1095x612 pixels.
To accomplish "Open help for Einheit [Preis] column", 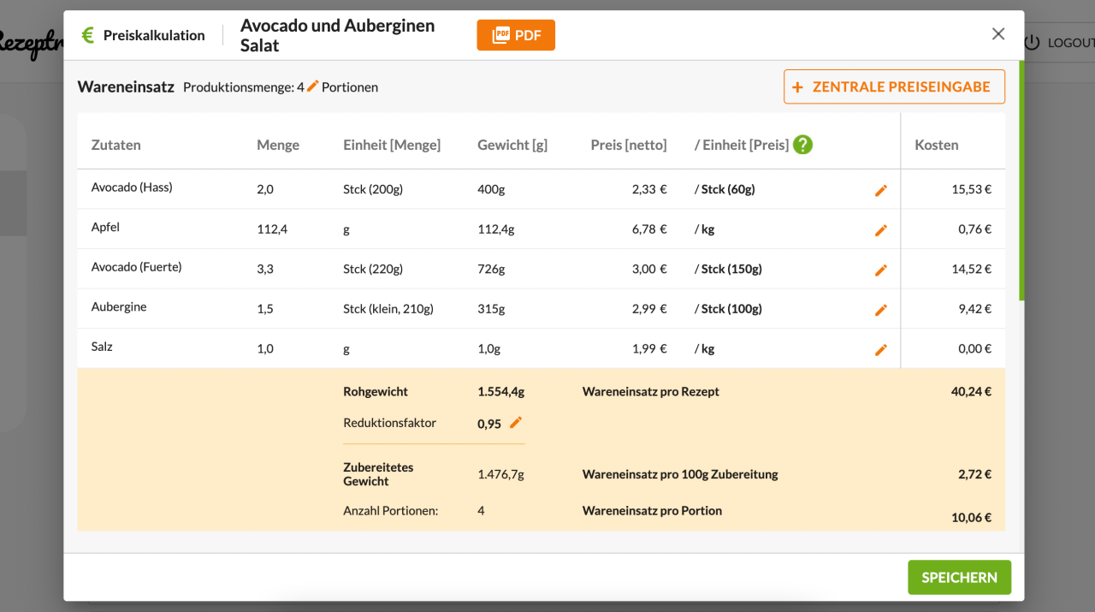I will pos(802,145).
